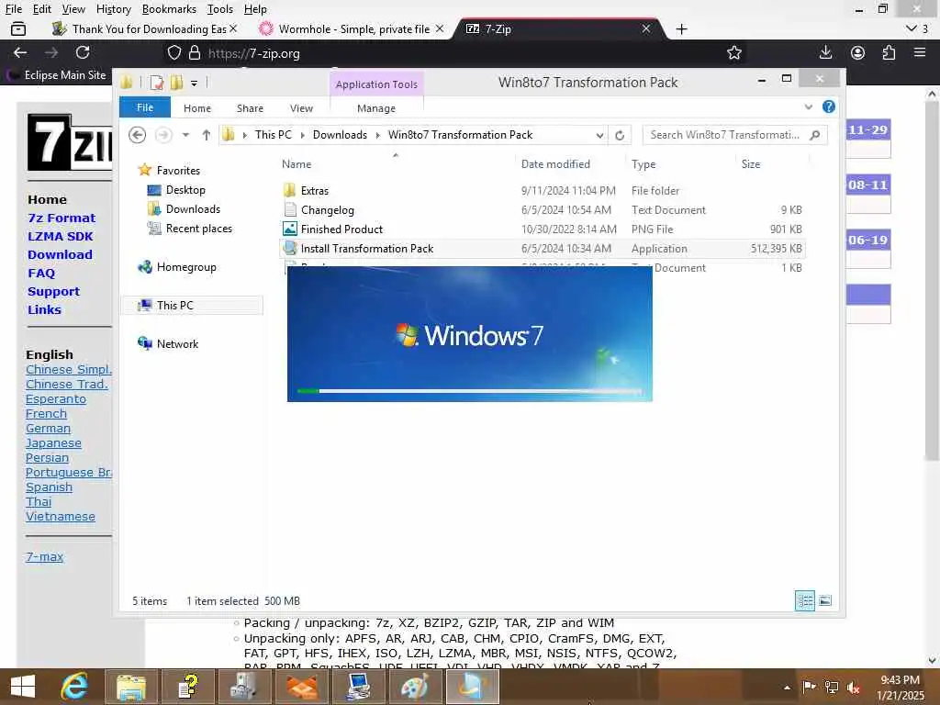Switch to Thank You for Downloading tab
940x705 pixels.
pos(142,28)
